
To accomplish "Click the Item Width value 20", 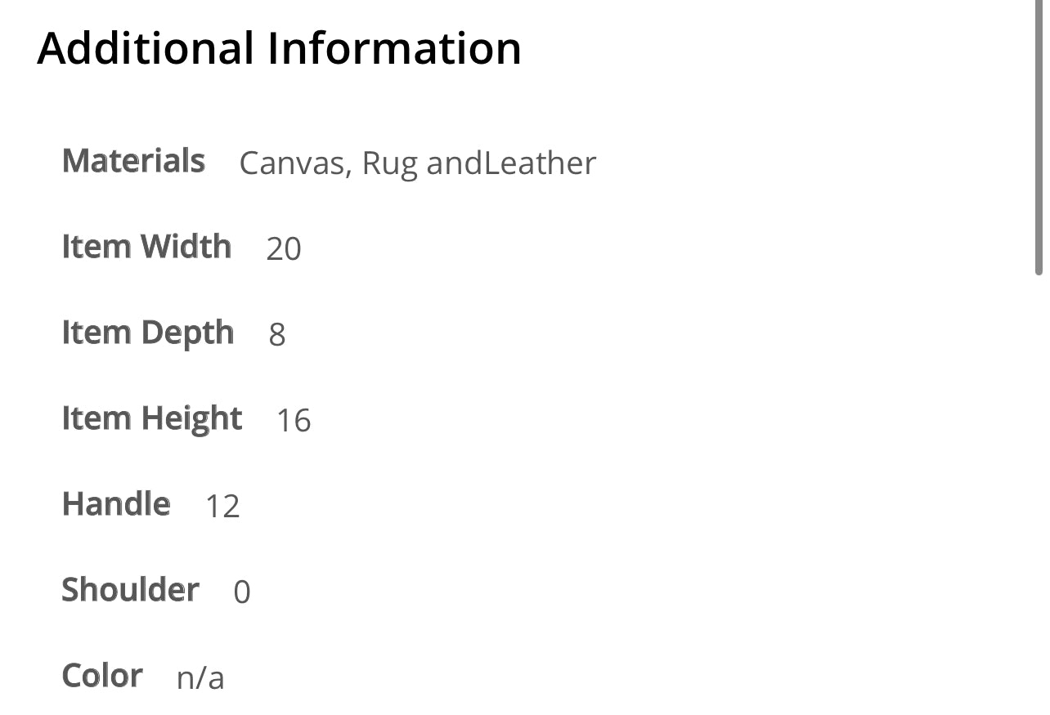I will tap(284, 248).
